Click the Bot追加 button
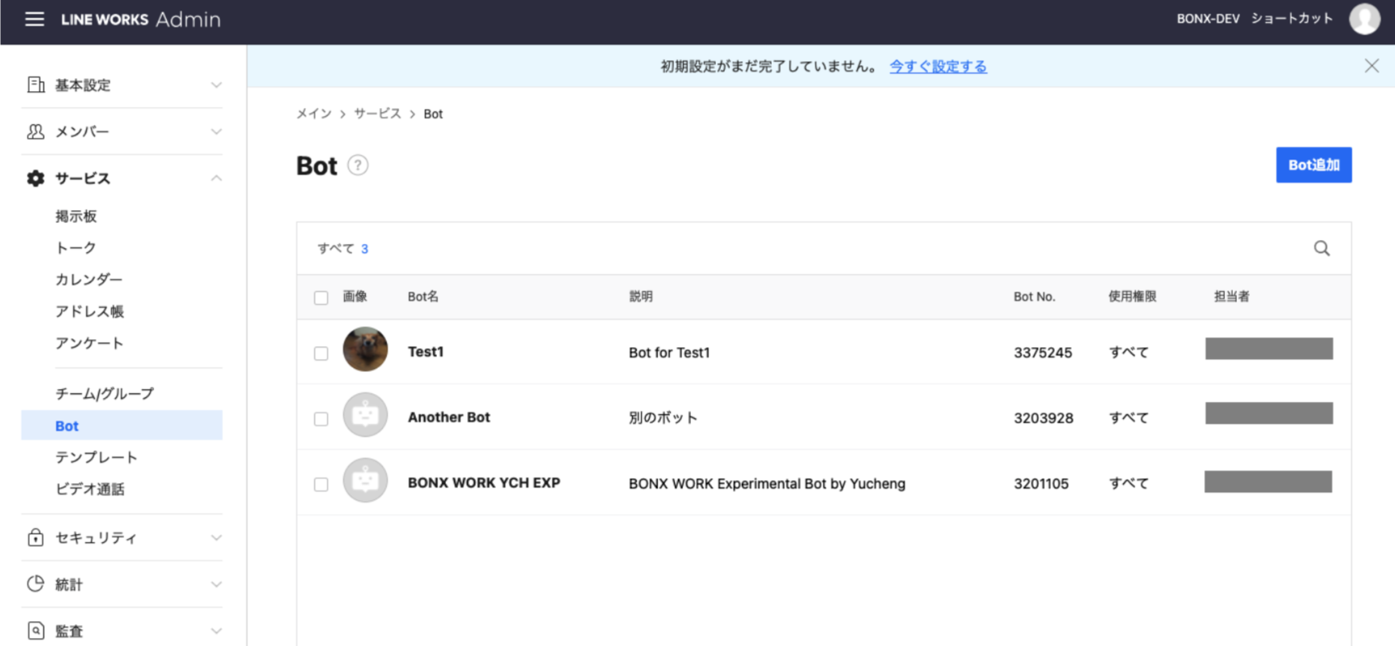 click(1314, 165)
